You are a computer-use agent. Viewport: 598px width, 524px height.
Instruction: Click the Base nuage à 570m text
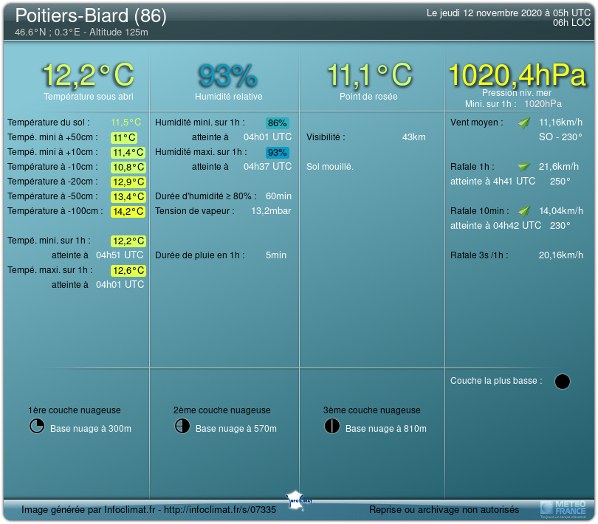click(236, 429)
